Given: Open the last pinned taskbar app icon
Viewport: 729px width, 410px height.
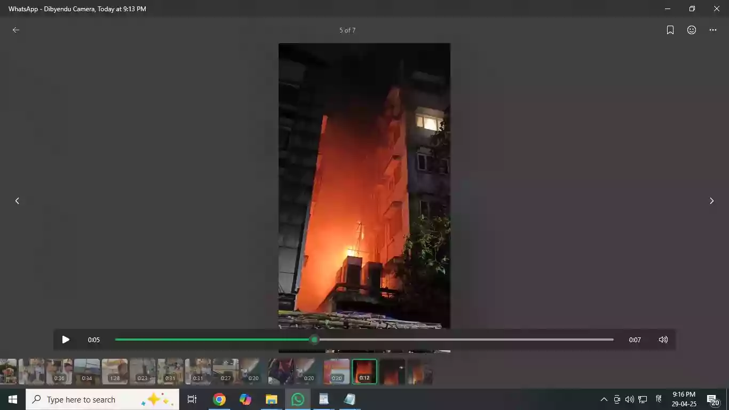Looking at the screenshot, I should [x=350, y=399].
